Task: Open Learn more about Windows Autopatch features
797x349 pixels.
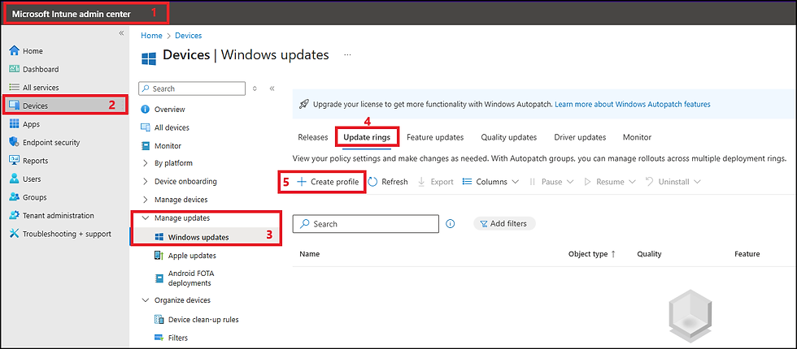Action: point(633,104)
